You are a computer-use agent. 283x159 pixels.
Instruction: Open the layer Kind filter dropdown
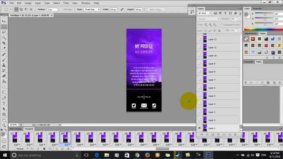204,13
